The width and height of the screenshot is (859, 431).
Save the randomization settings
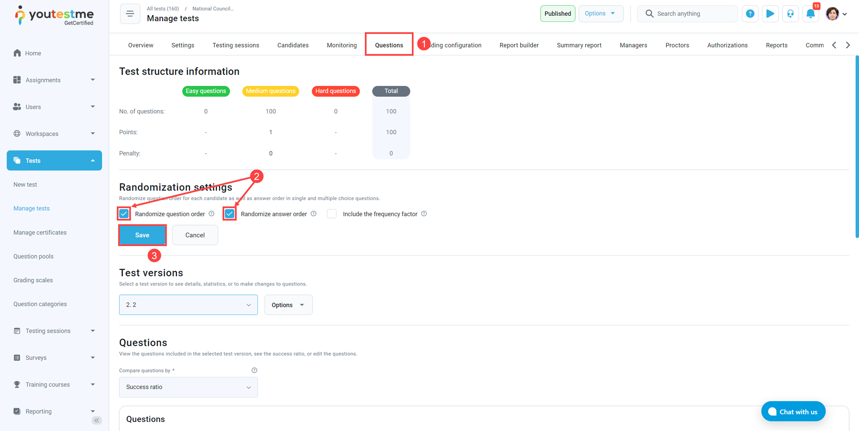pyautogui.click(x=142, y=235)
